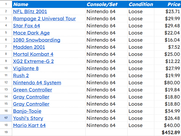Follow the 1080 Snowboarding link

[36, 40]
